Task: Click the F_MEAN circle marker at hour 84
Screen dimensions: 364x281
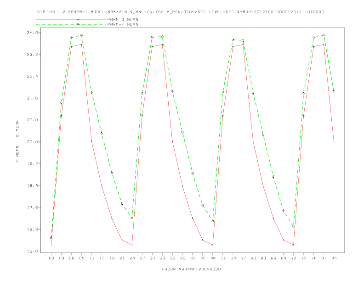Action: pyautogui.click(x=334, y=91)
